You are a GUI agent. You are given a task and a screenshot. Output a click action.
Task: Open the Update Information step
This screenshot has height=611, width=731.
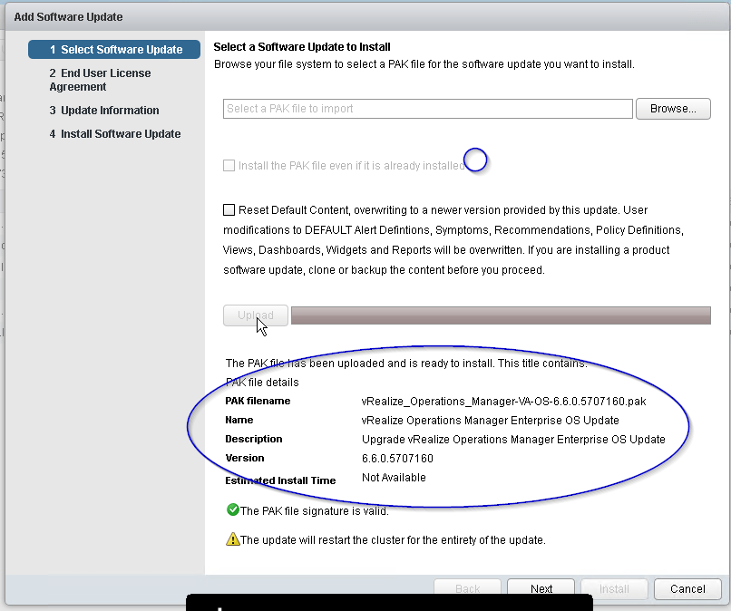tap(104, 111)
